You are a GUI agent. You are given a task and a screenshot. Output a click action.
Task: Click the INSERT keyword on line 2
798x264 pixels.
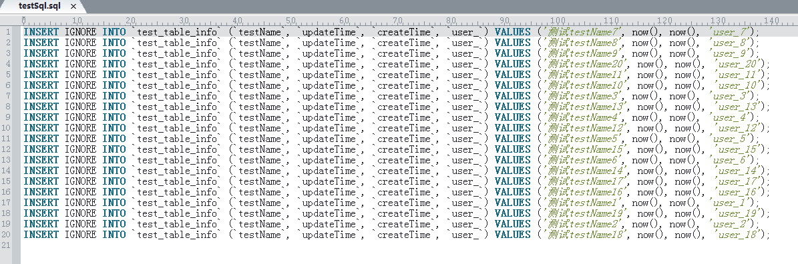tap(41, 43)
